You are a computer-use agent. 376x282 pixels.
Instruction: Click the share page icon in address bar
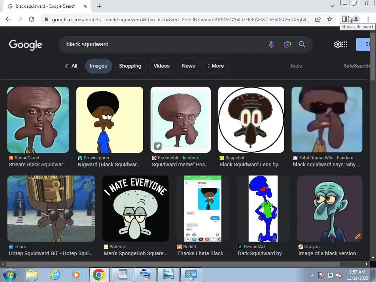[318, 19]
